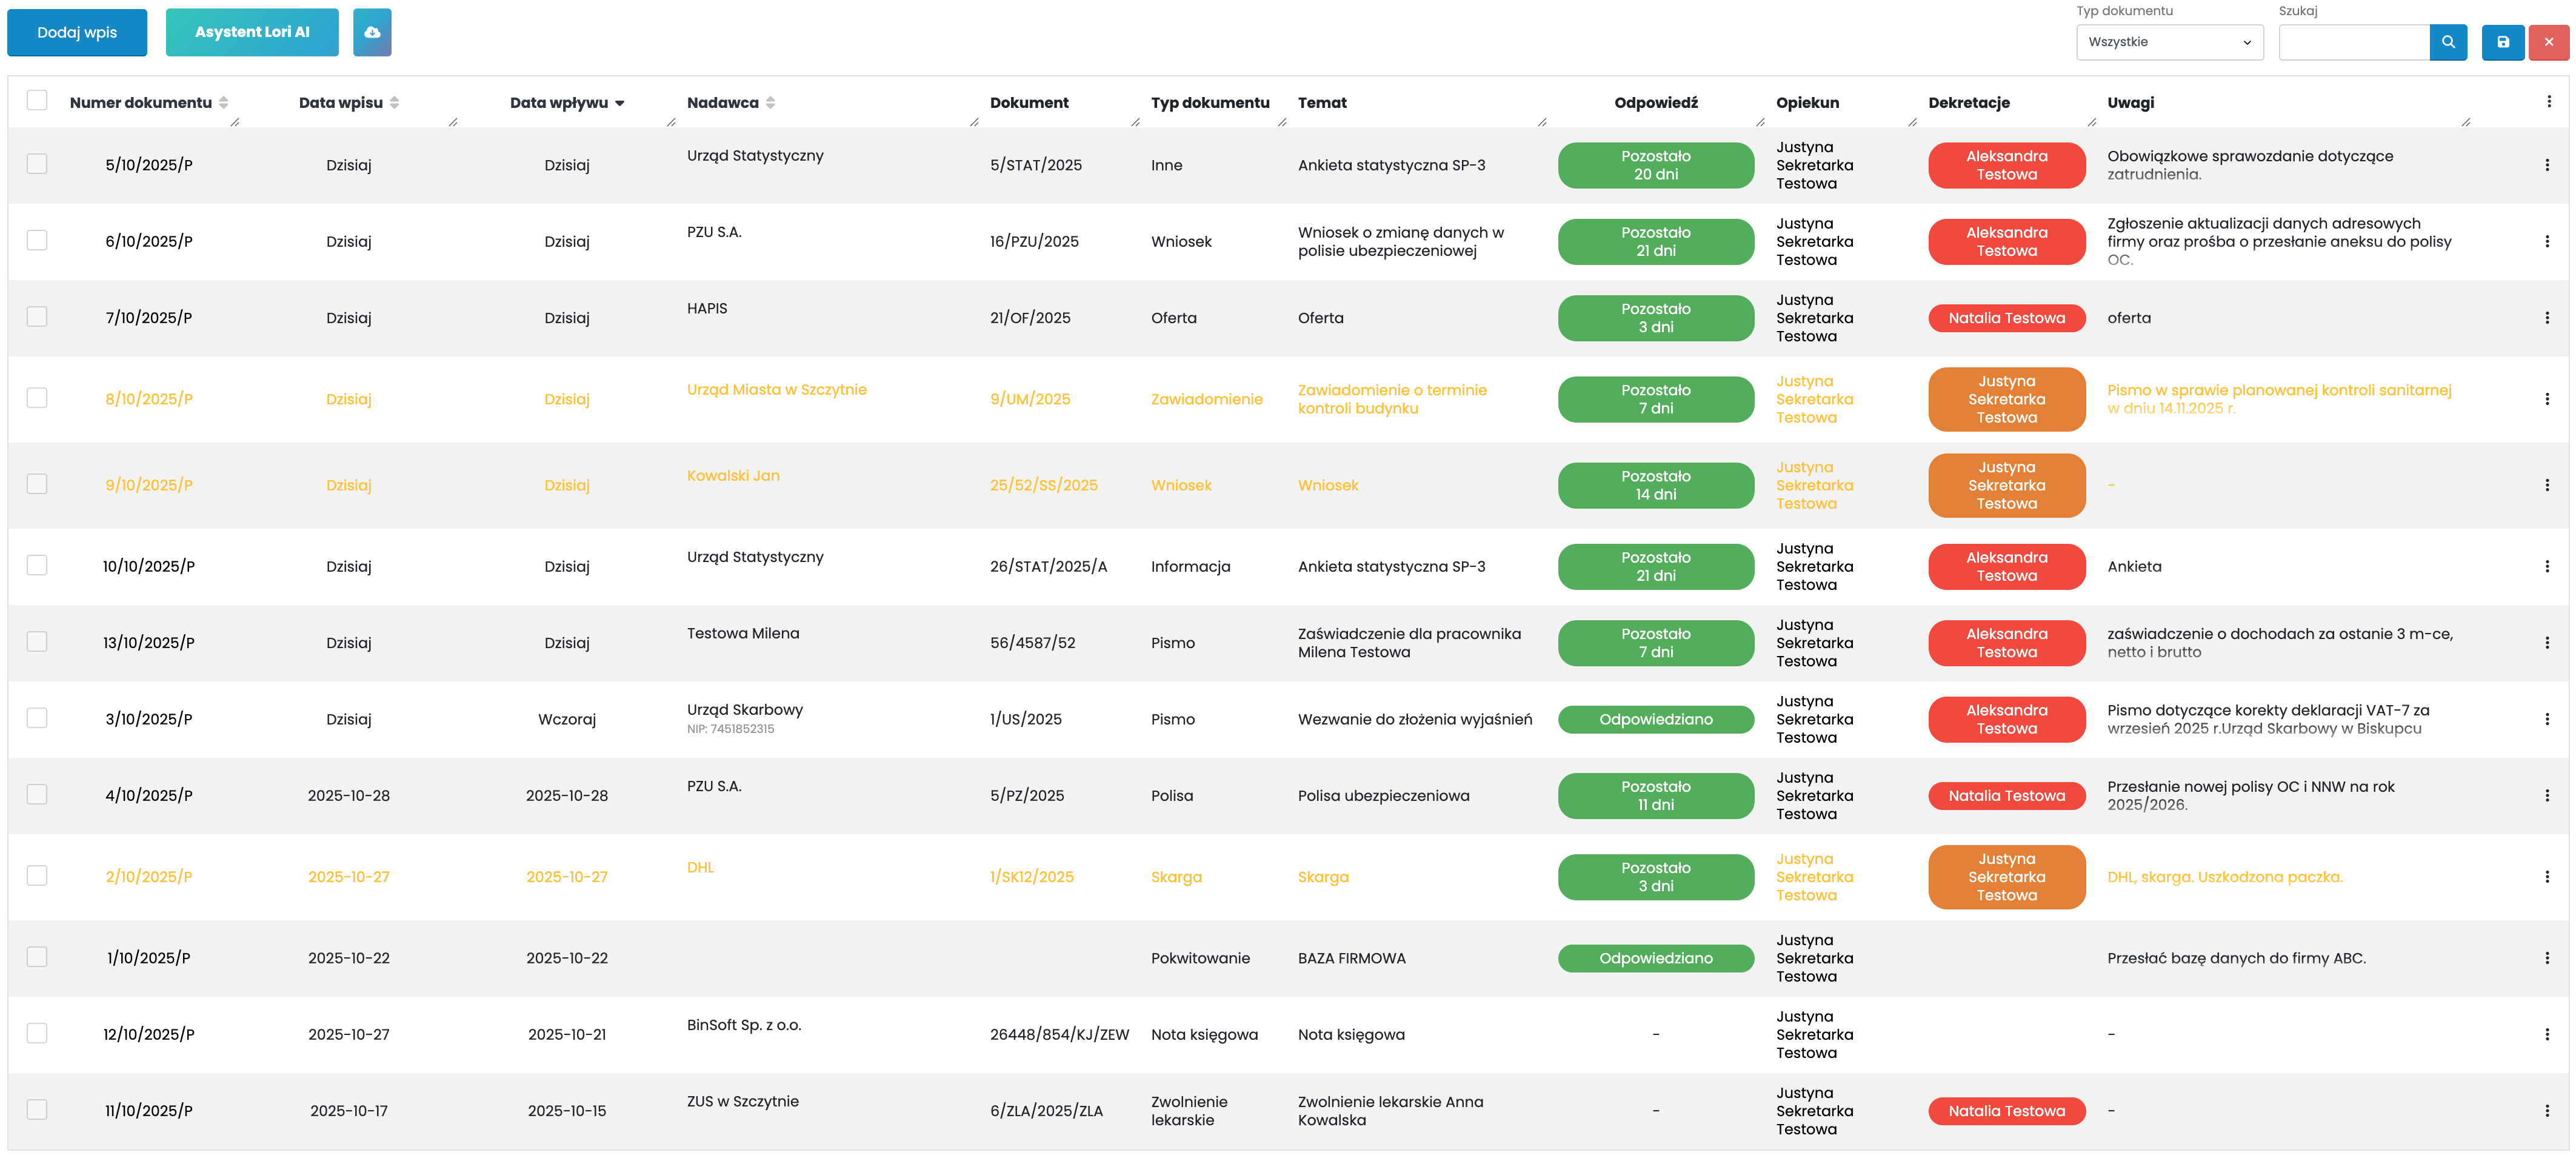Click the cloud download icon button
The width and height of the screenshot is (2576, 1158).
372,32
